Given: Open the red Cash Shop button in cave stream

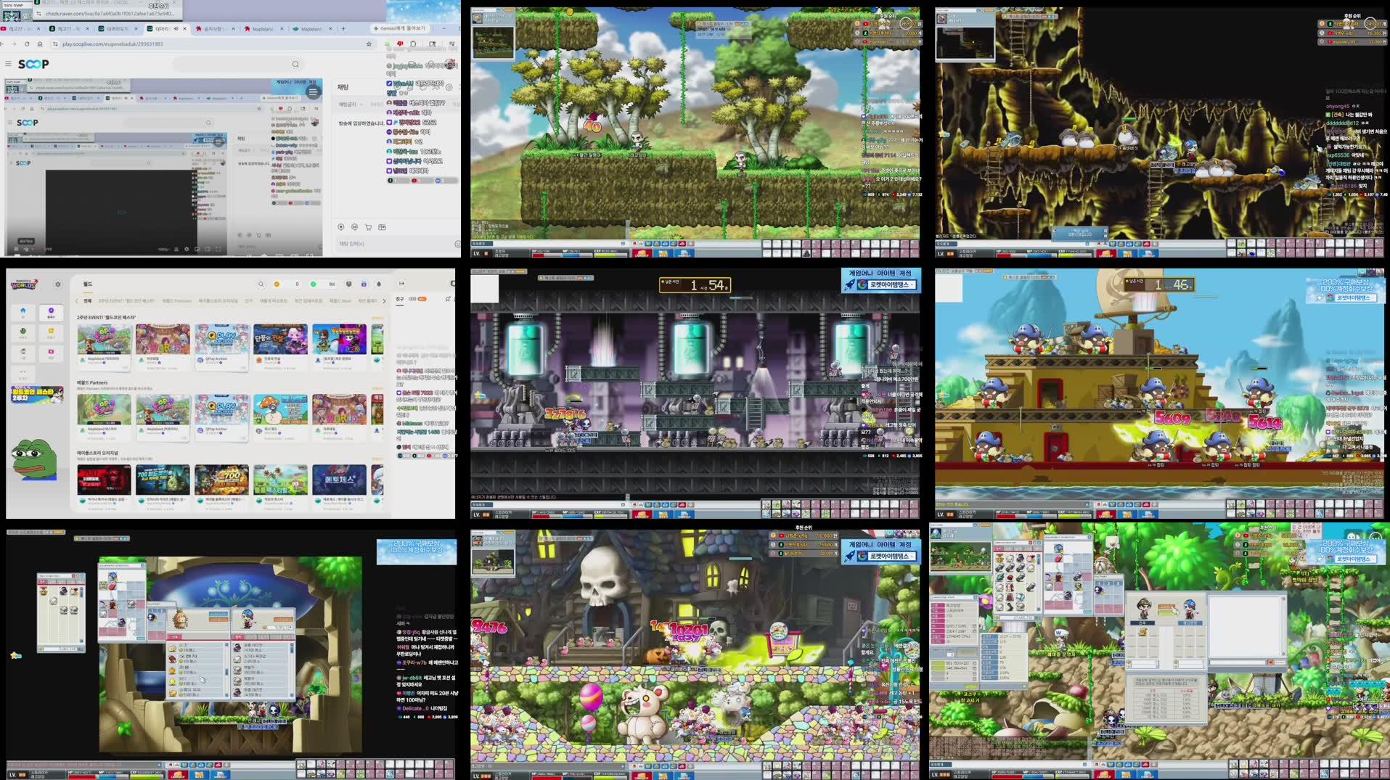Looking at the screenshot, I should click(x=1106, y=253).
